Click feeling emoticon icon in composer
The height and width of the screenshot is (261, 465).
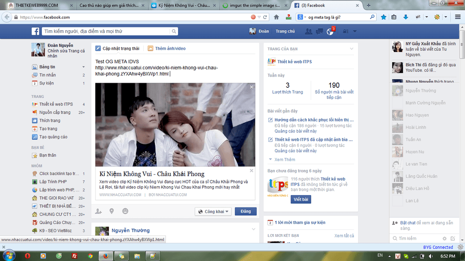(125, 211)
